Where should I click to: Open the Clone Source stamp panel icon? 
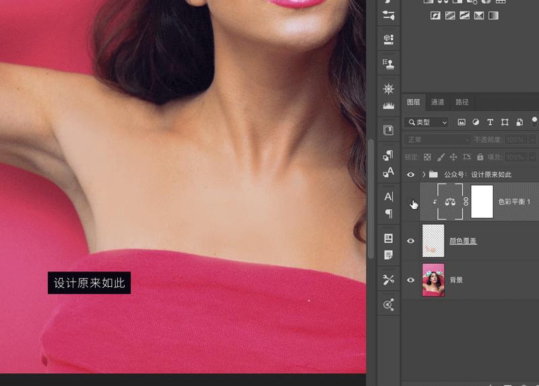click(388, 64)
